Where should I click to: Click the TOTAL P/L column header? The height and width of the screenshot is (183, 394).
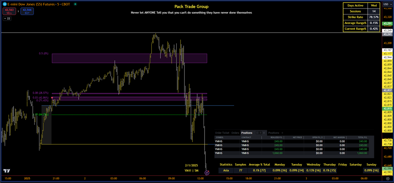point(362,137)
